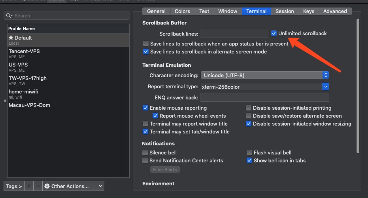The image size is (368, 198).
Task: Click the settings pane vertical scrollbar
Action: click(358, 86)
